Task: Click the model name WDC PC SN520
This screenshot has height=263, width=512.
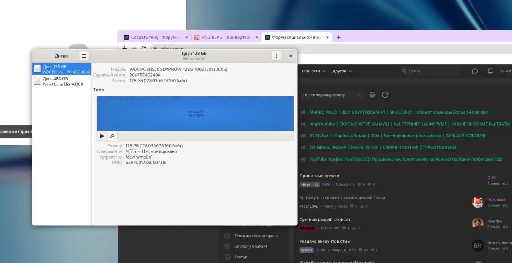Action: point(178,69)
